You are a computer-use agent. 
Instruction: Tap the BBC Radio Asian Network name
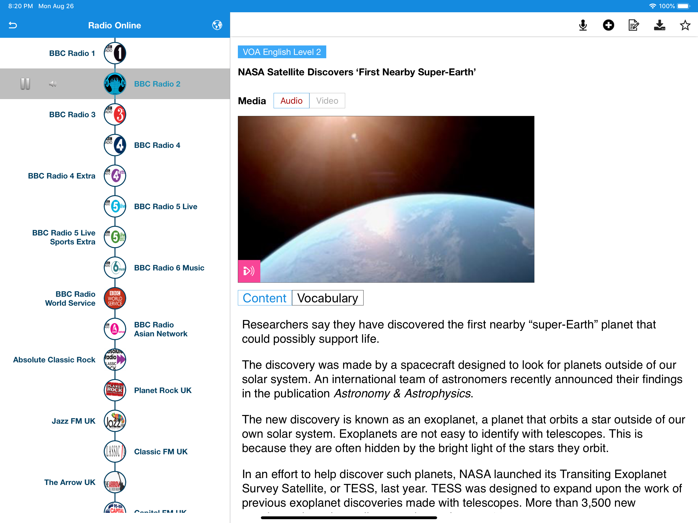[x=161, y=329]
